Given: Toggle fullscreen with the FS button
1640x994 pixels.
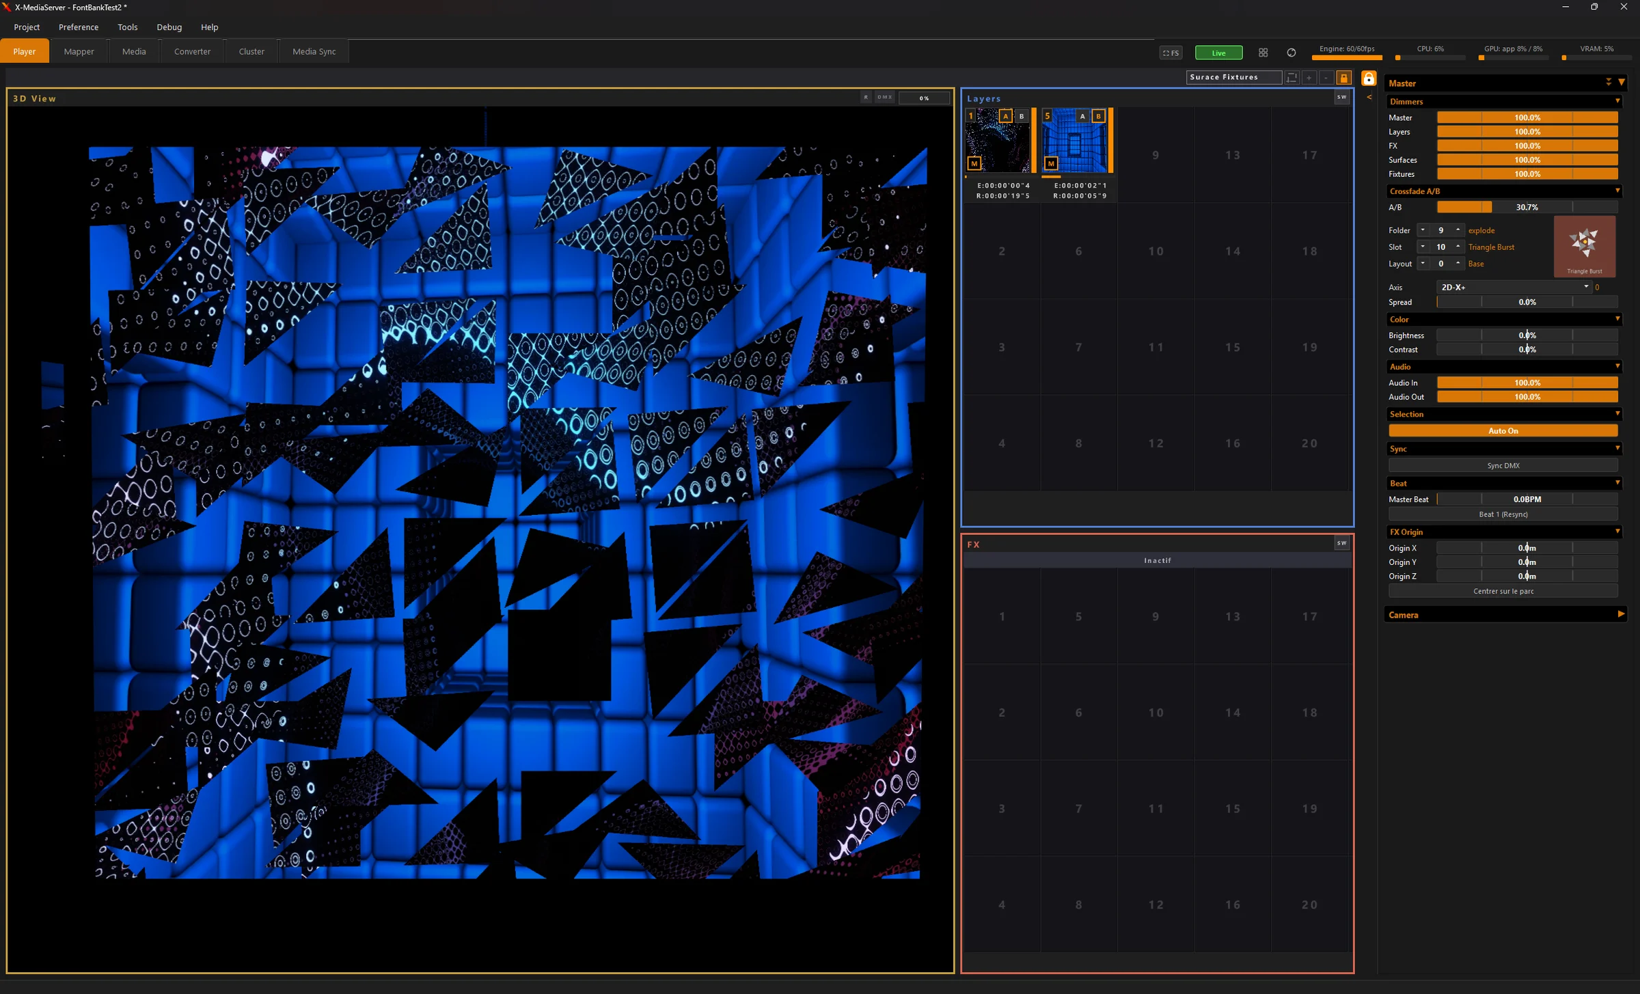Looking at the screenshot, I should click(1171, 53).
